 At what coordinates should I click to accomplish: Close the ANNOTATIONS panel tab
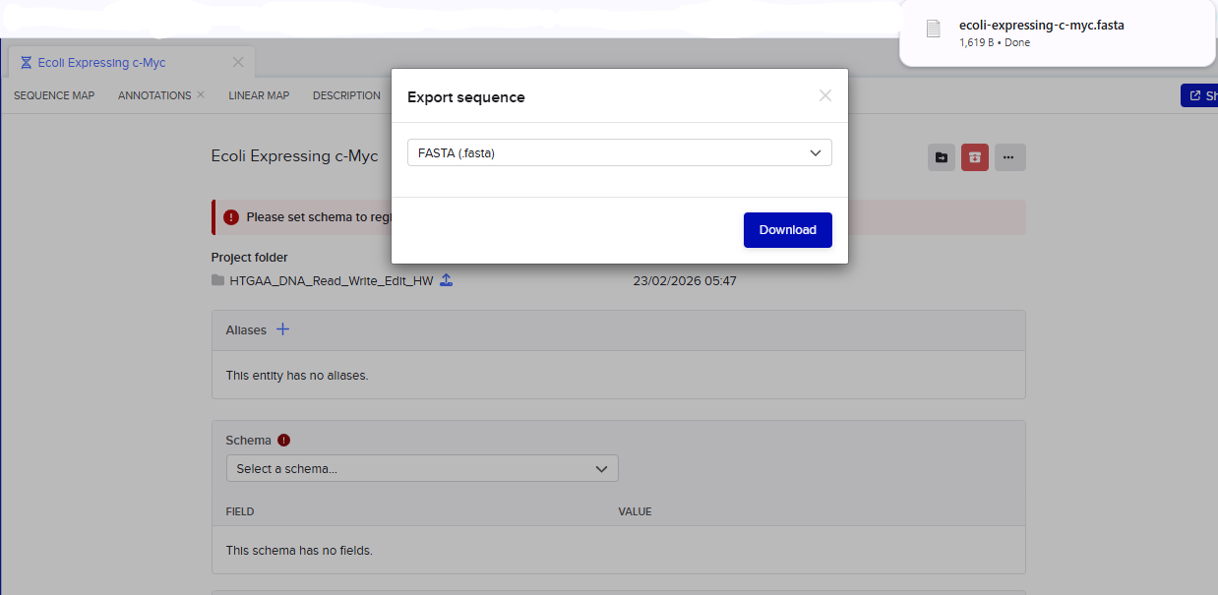pos(201,95)
